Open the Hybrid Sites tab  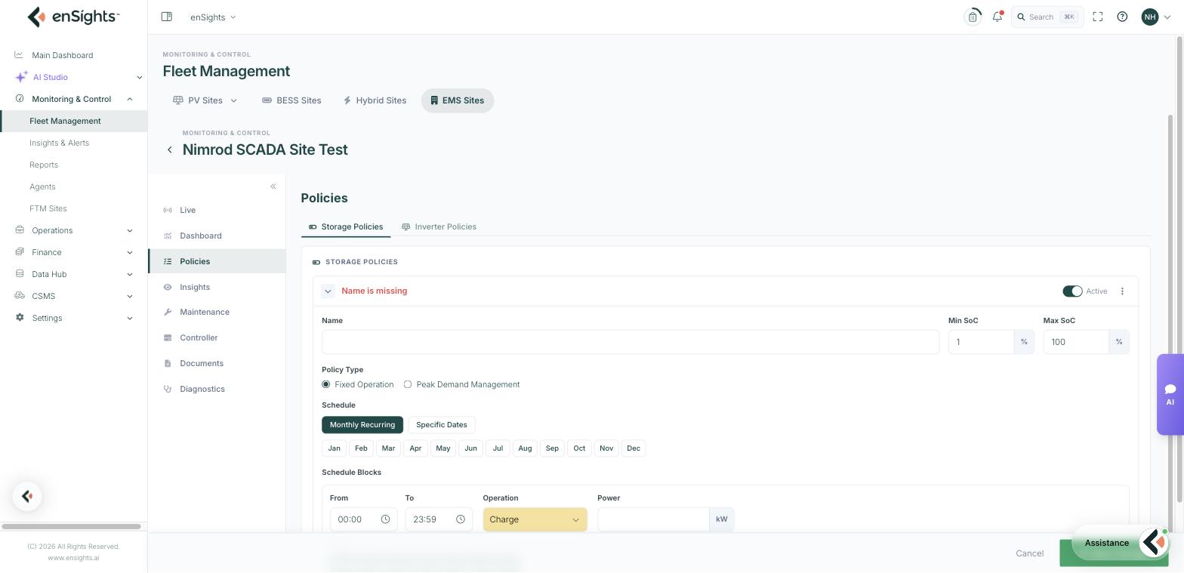coord(375,100)
